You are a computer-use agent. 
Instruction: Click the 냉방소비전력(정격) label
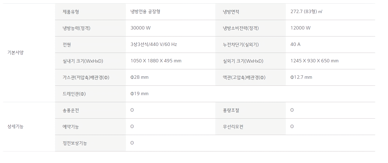pyautogui.click(x=241, y=28)
